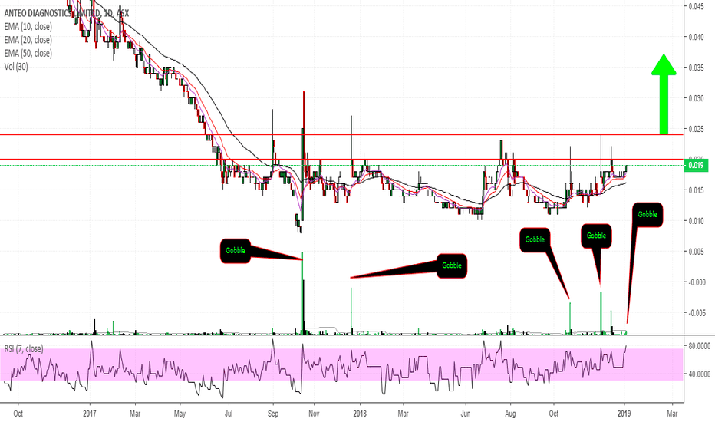Screen dimensions: 715x422
Task: Select the green upward arrow drawing
Action: pyautogui.click(x=664, y=94)
